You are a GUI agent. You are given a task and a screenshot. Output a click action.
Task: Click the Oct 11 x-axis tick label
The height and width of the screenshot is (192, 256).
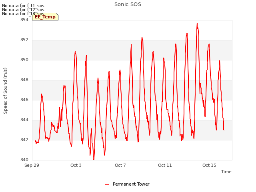tap(165, 165)
